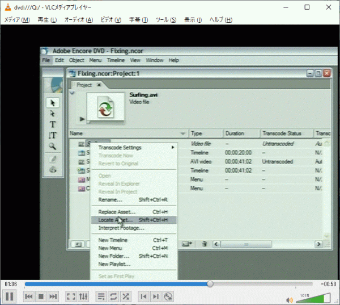This screenshot has height=305, width=340.
Task: Click the new folder icon in project panel
Action: tap(187, 244)
